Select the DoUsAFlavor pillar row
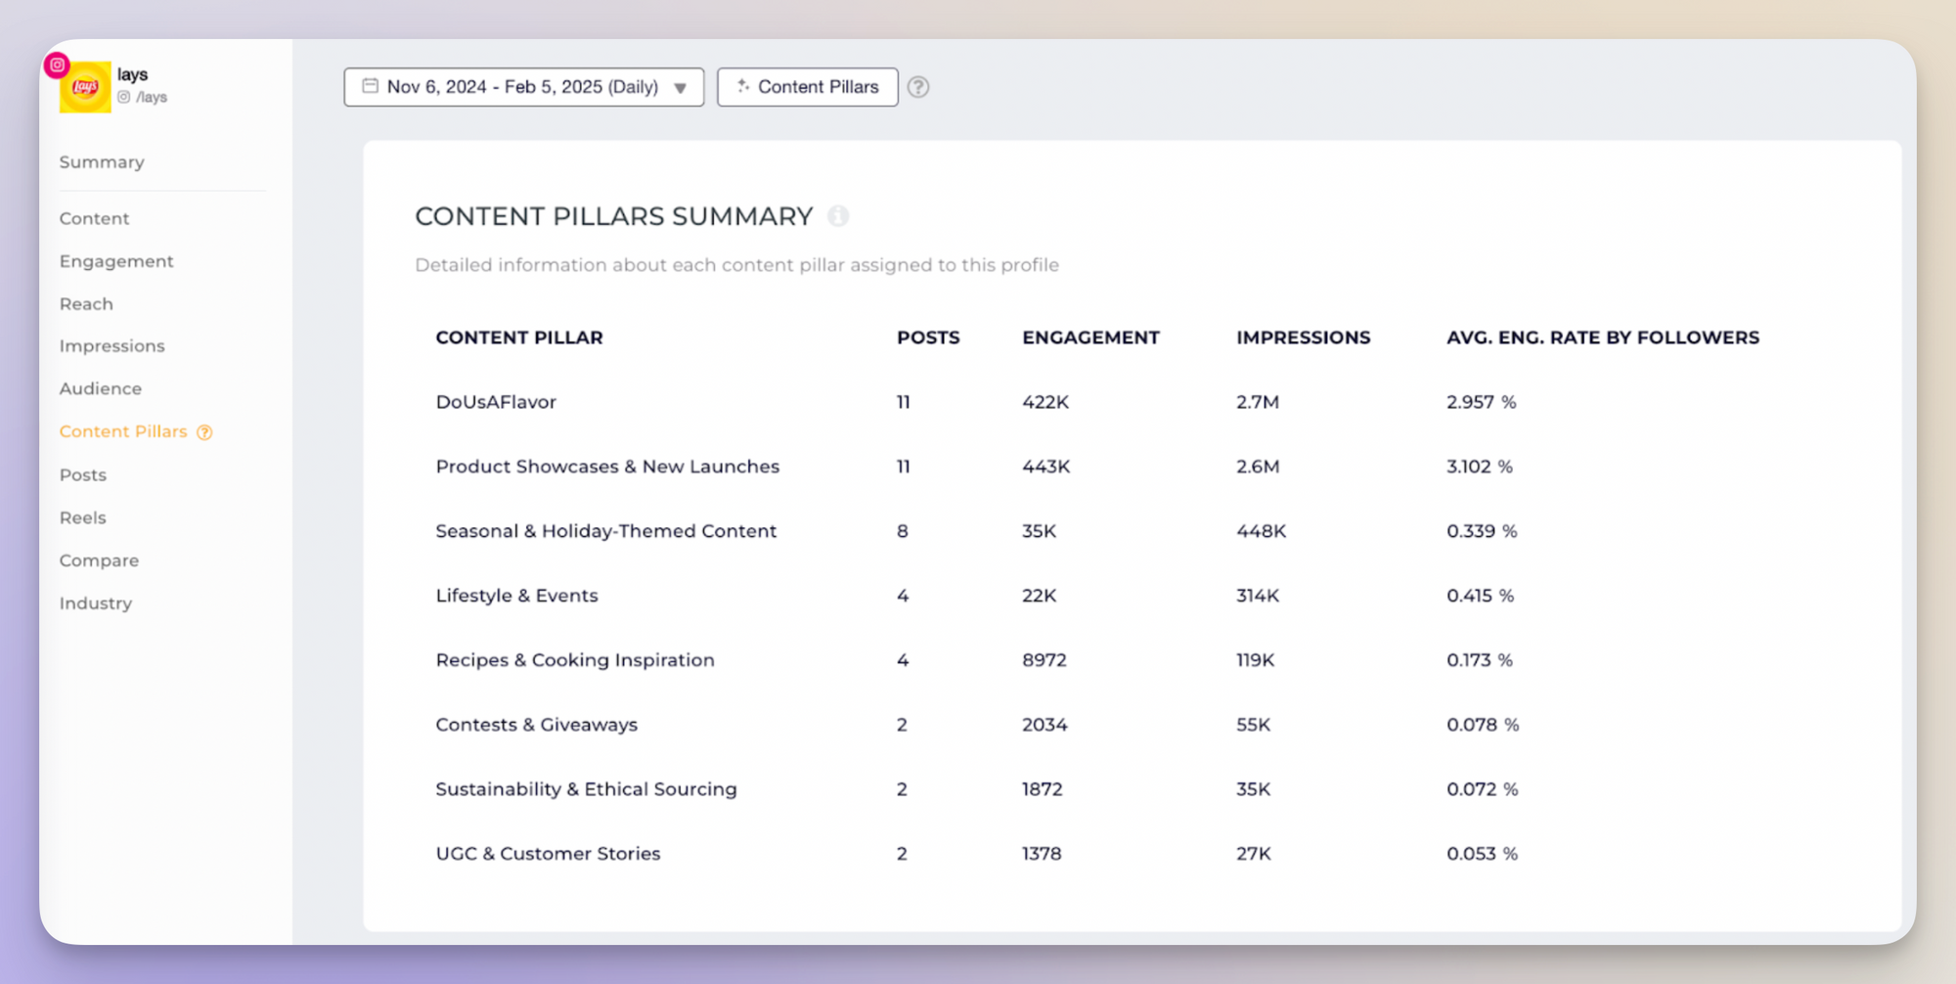The height and width of the screenshot is (984, 1956). click(x=1133, y=402)
